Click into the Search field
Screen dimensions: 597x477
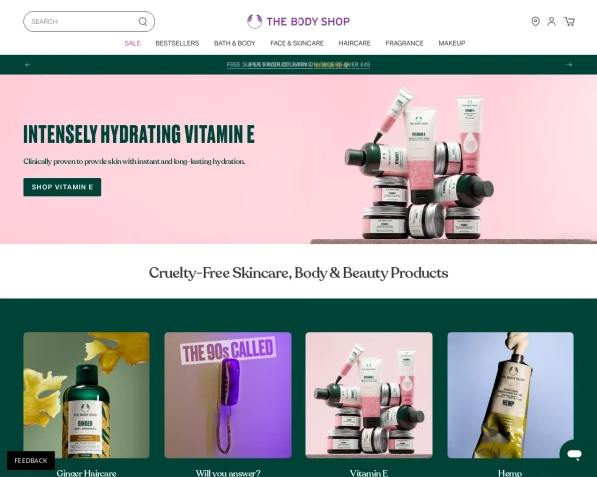pos(90,21)
